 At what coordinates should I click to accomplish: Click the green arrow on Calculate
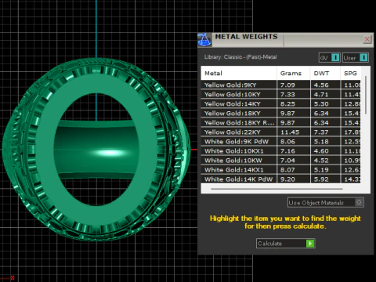310,244
